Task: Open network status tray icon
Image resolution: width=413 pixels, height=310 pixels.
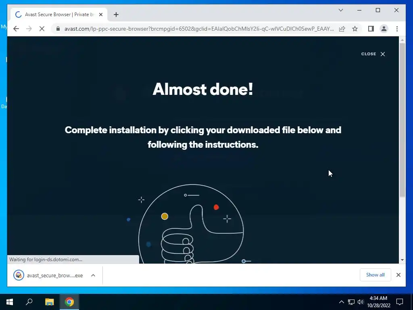Action: point(351,302)
